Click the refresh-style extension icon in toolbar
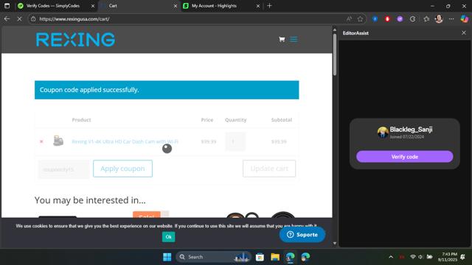Screen dimensions: 472x265 (413, 19)
